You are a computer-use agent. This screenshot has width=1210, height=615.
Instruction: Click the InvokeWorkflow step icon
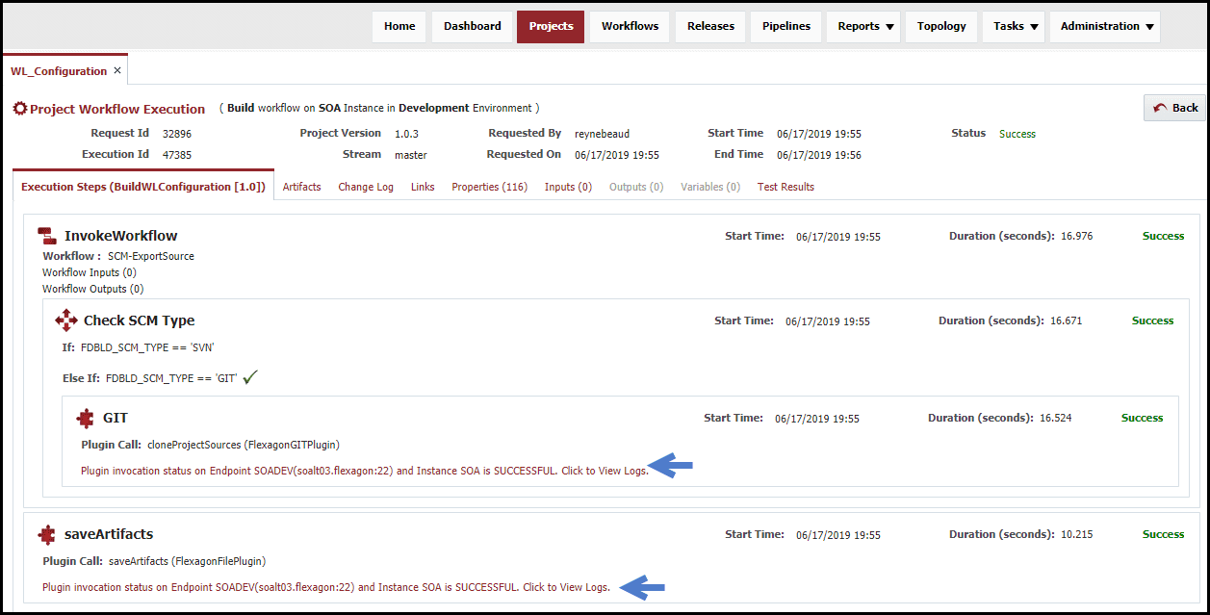[x=46, y=236]
